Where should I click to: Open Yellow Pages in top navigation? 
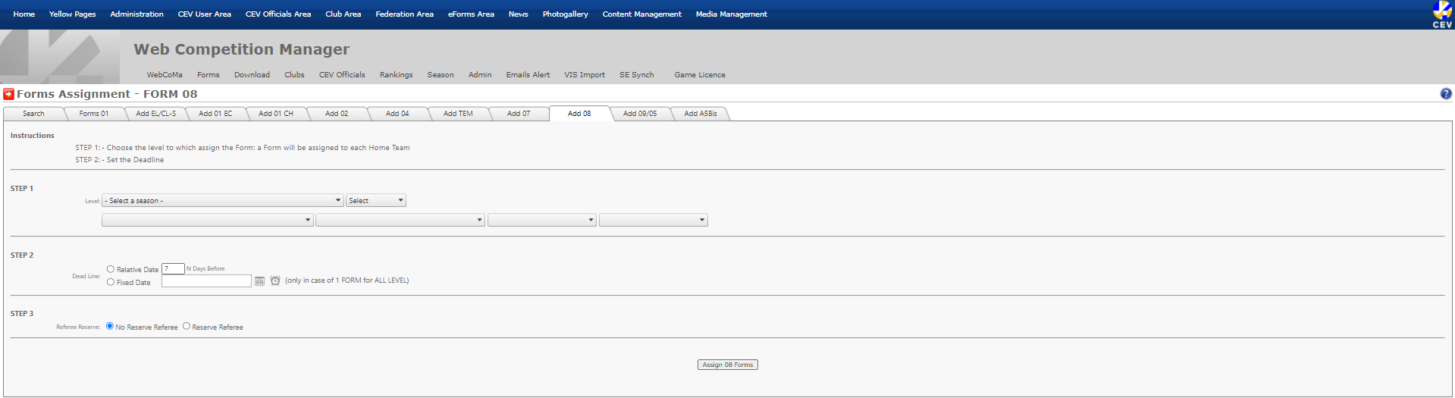coord(73,14)
